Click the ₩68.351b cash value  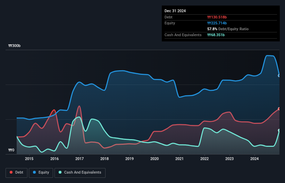(x=216, y=35)
